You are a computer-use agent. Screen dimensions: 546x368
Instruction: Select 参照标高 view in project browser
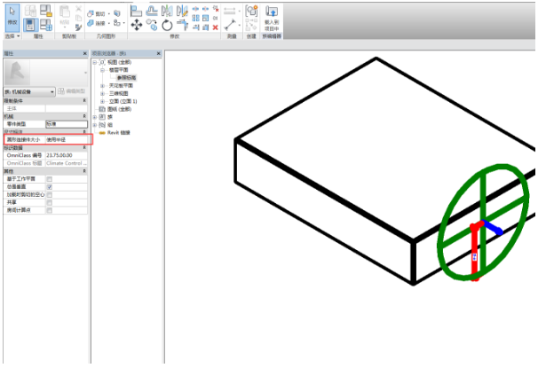point(129,78)
